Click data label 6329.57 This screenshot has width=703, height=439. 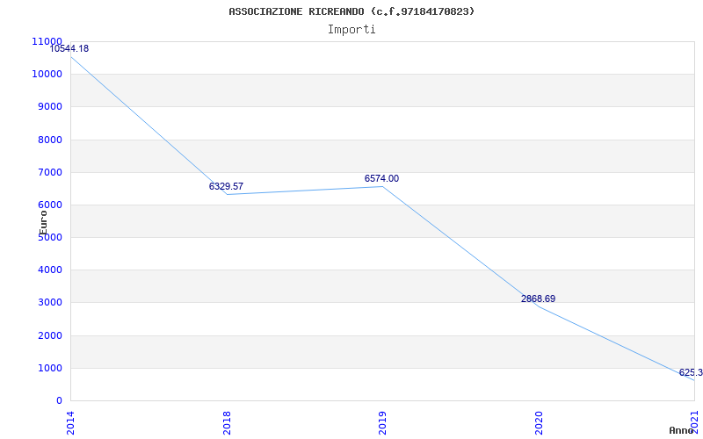click(x=226, y=186)
